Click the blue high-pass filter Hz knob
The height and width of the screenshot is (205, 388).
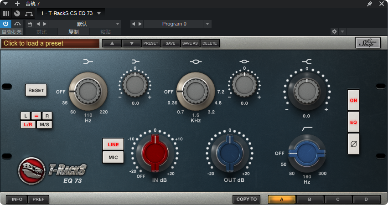point(307,154)
